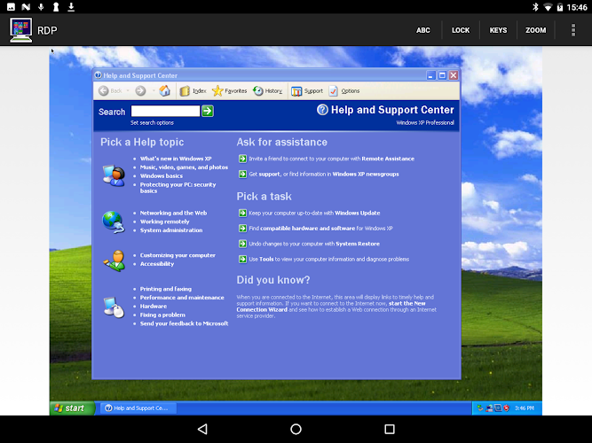
Task: Open Fixing a problem topic
Action: pyautogui.click(x=162, y=315)
